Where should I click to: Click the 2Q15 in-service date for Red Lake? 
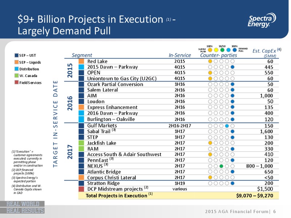tap(180, 61)
